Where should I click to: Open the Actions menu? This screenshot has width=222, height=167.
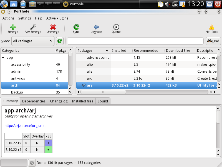[x=8, y=18]
